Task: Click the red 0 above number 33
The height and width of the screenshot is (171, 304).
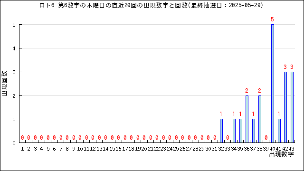Action: coord(228,138)
